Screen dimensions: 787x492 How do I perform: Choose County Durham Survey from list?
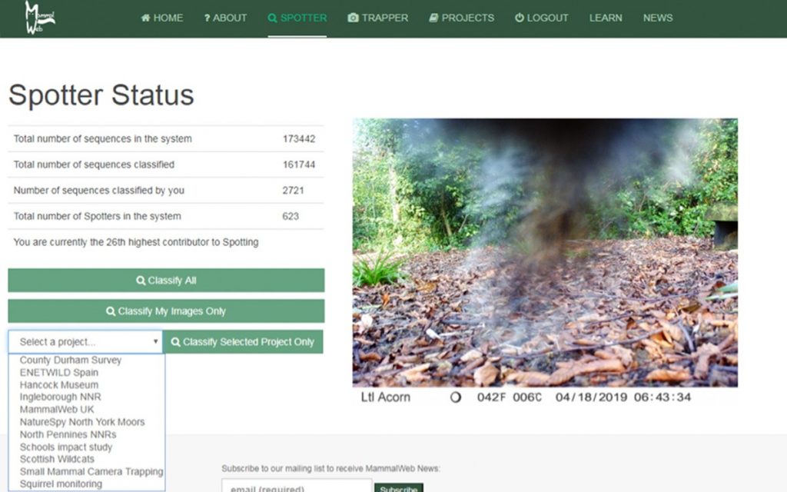(71, 360)
